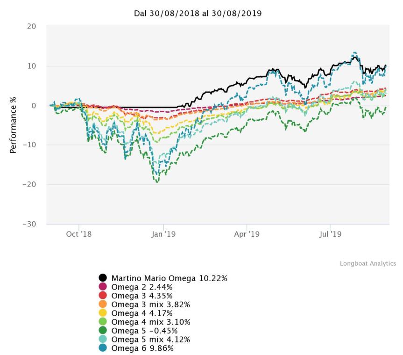This screenshot has width=403, height=355.
Task: Toggle the Martino Mario Omega 10.22% series label
Action: tap(169, 278)
